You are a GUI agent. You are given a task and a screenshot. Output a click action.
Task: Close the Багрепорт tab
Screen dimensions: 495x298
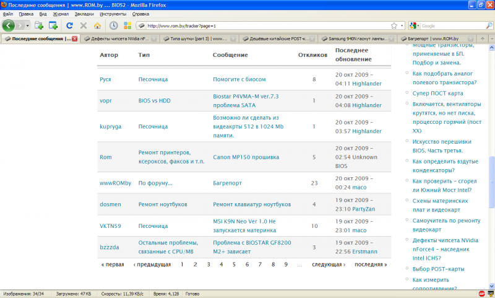470,38
